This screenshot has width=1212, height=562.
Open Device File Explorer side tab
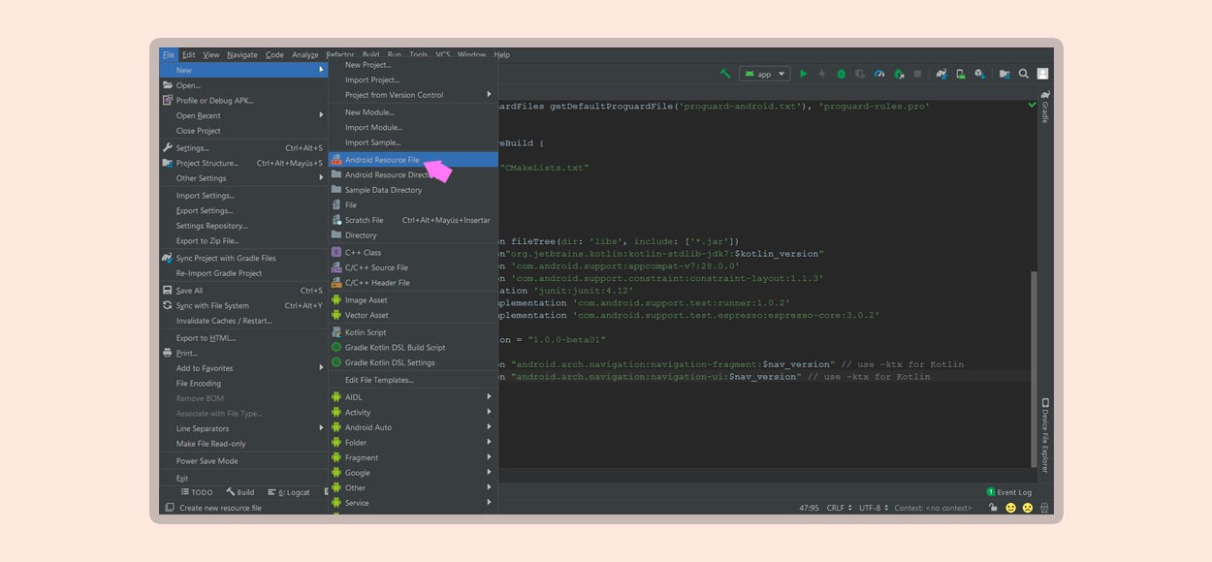tap(1045, 435)
